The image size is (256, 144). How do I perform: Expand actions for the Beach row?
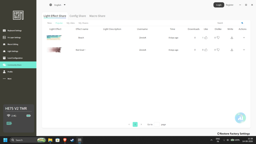pyautogui.click(x=244, y=37)
